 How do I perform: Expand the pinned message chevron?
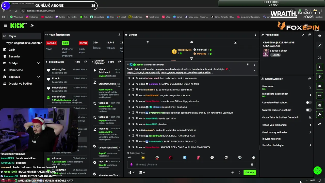pyautogui.click(x=254, y=70)
